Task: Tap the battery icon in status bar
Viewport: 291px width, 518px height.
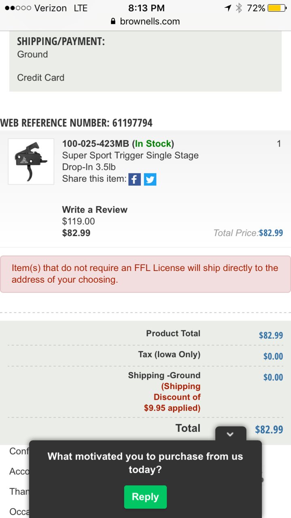Action: click(277, 8)
